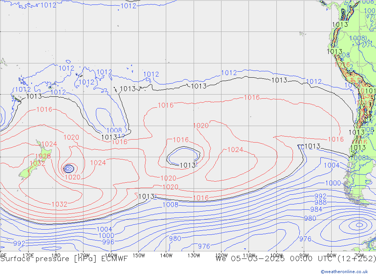The height and width of the screenshot is (275, 376).
Task: Click the 90W longitude label
Action: 304,255
